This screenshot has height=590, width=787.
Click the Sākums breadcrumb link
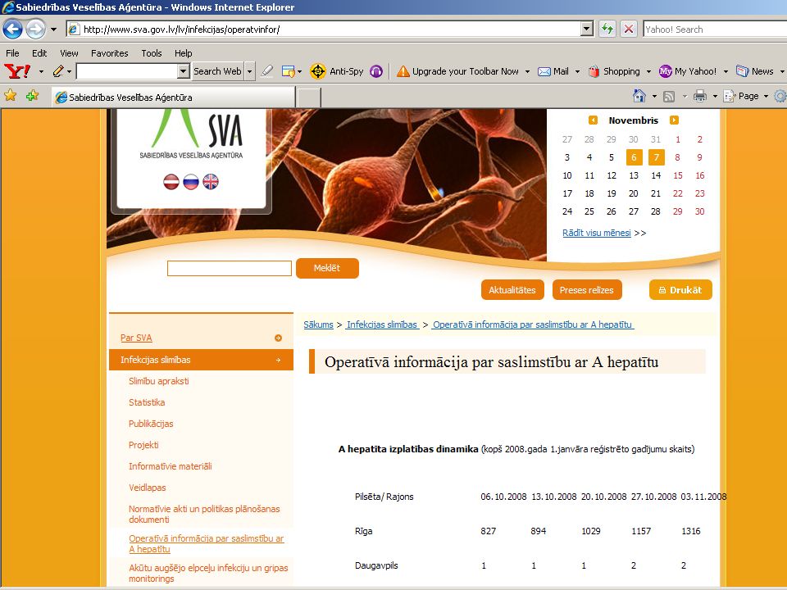(x=318, y=324)
